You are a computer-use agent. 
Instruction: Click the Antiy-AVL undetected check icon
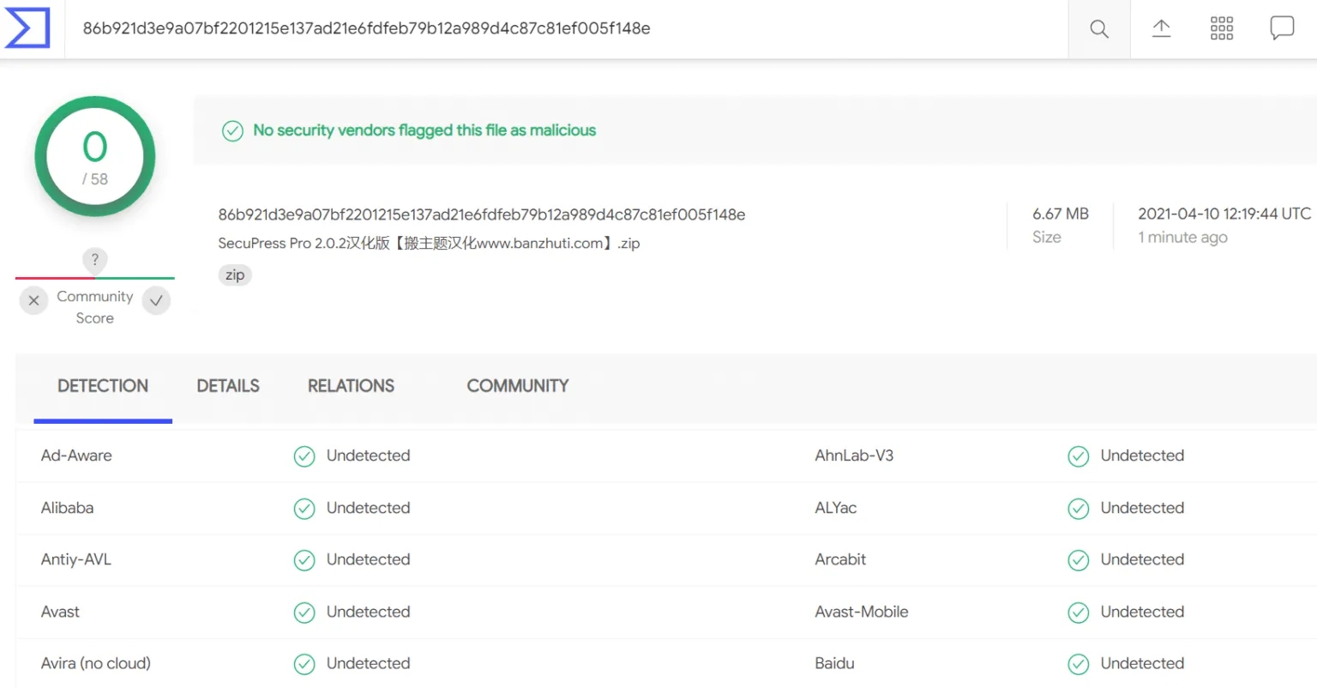point(304,560)
